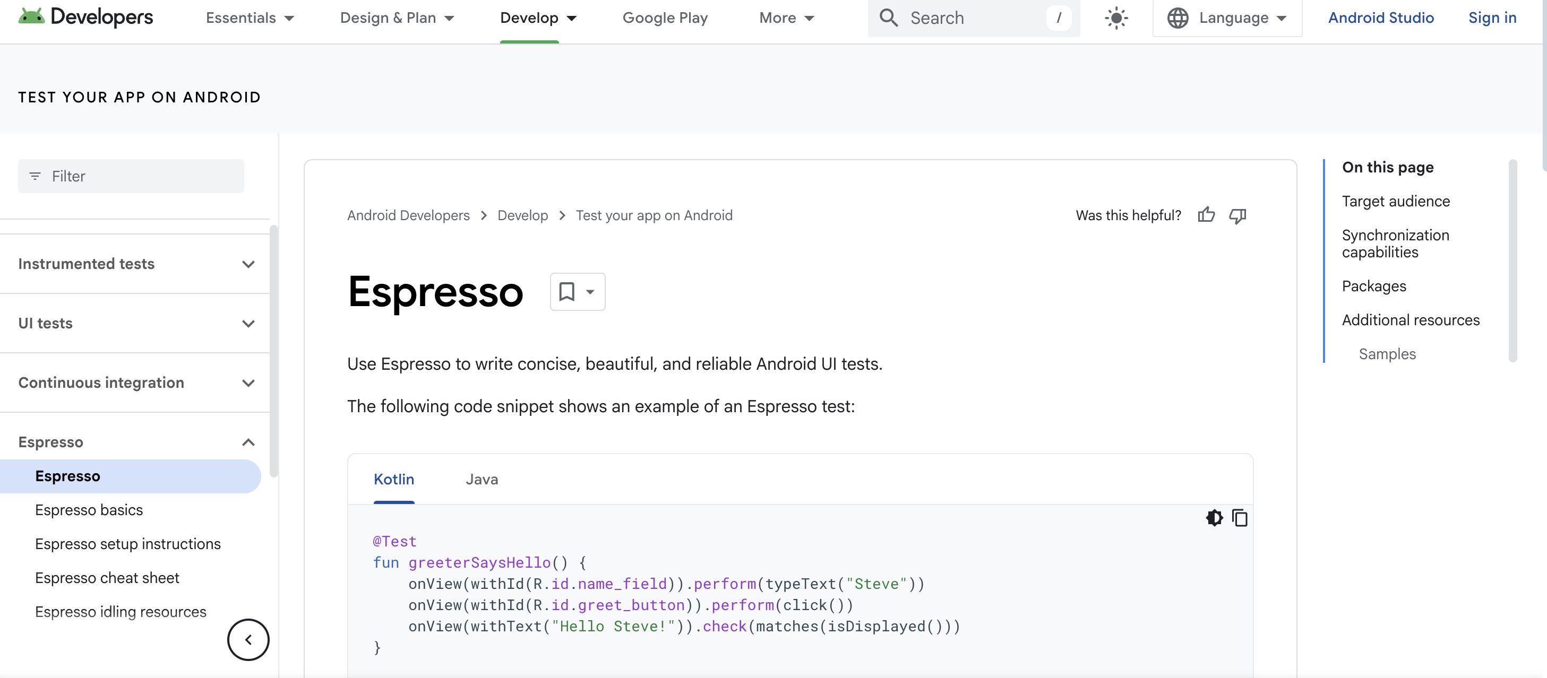Copy the code sample icon
The width and height of the screenshot is (1547, 678).
coord(1240,518)
